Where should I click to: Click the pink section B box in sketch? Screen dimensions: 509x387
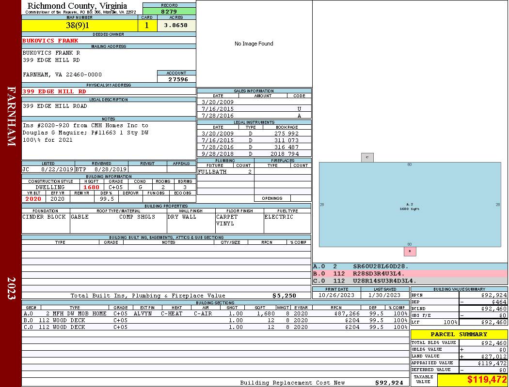pos(410,252)
